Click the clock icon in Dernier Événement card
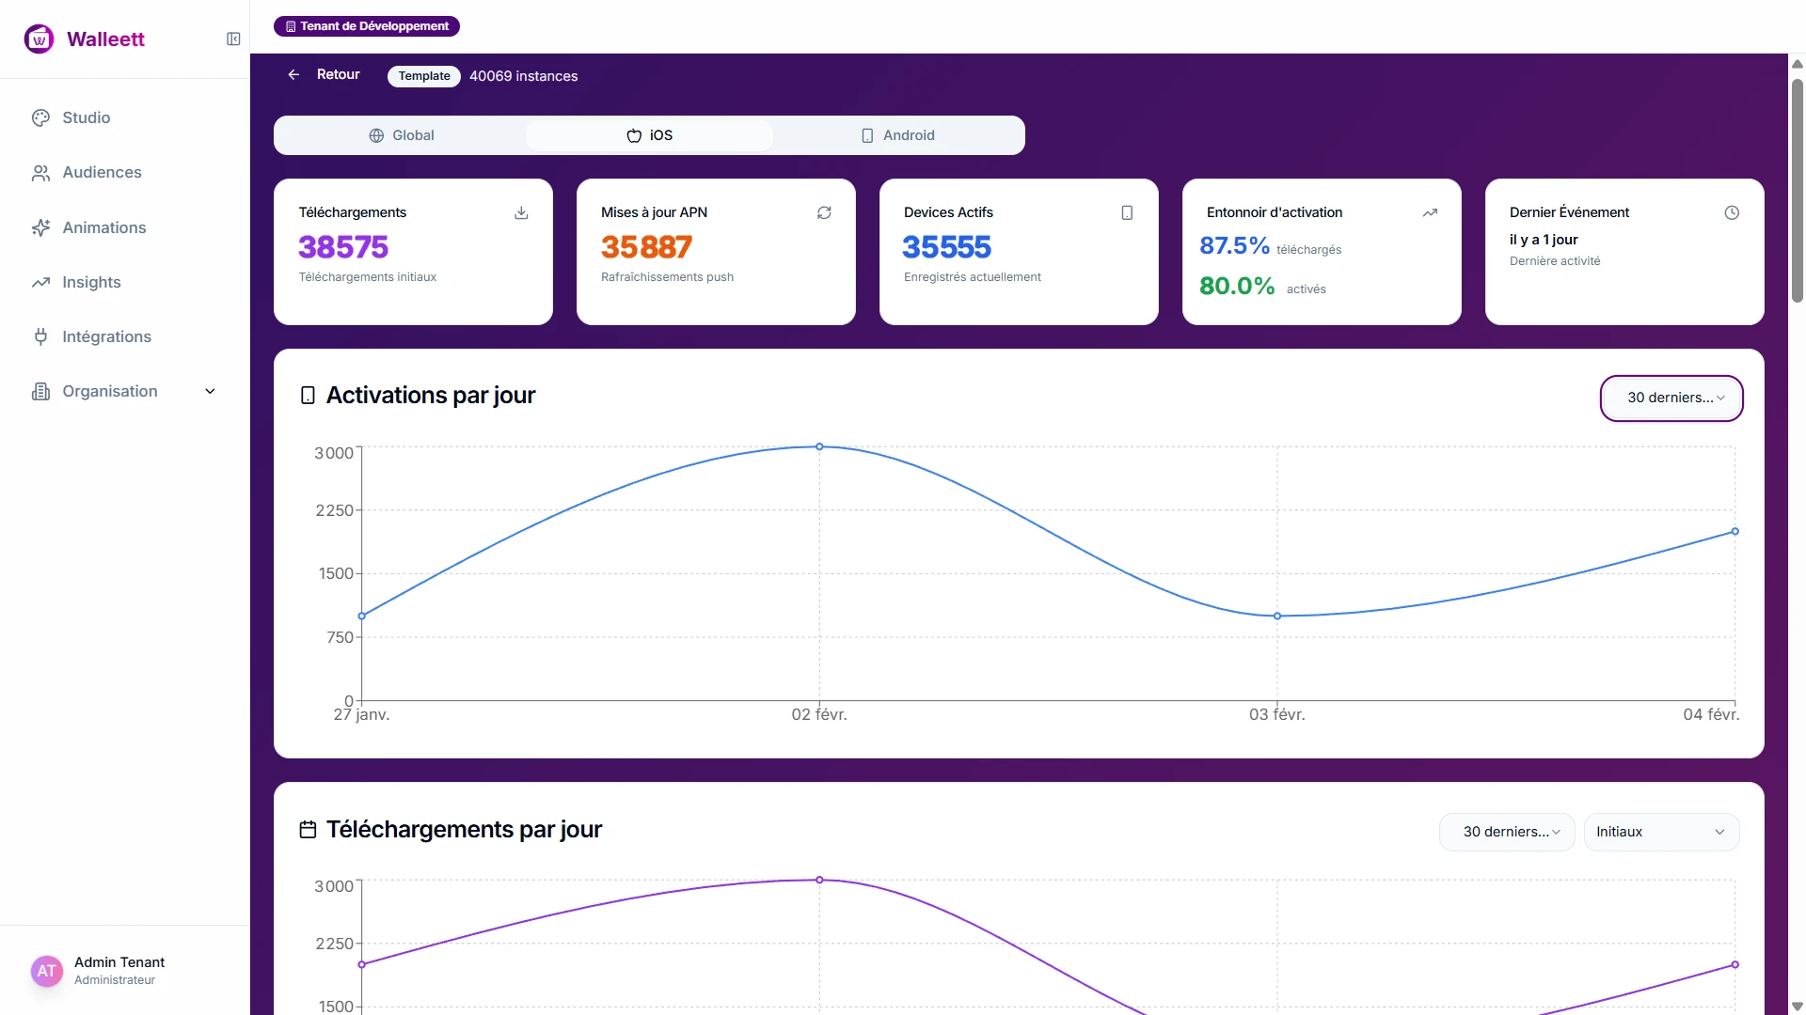 (1732, 213)
